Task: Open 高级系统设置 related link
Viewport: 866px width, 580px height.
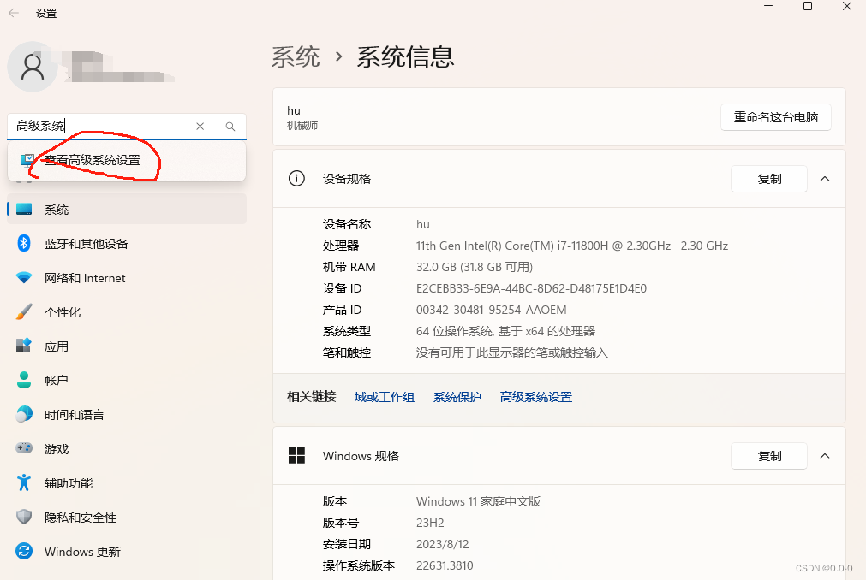Action: point(535,397)
